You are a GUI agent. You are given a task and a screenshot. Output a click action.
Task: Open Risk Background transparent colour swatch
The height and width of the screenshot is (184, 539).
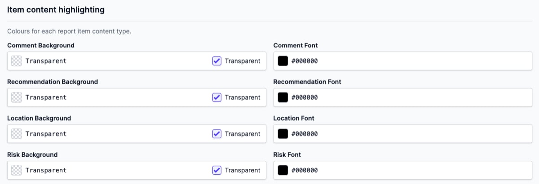tap(17, 170)
